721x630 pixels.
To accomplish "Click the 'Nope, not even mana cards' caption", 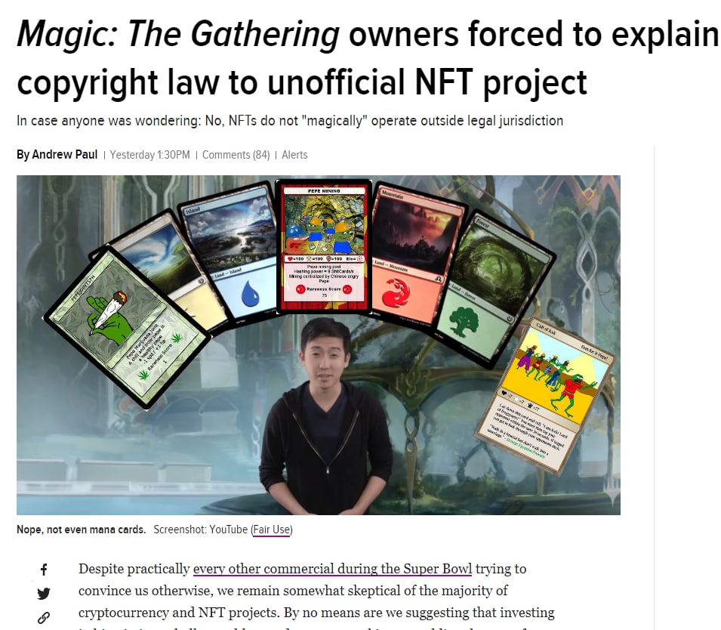I will tap(81, 530).
